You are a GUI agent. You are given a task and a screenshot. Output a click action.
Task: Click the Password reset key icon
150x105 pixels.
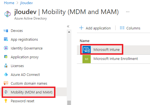6,101
